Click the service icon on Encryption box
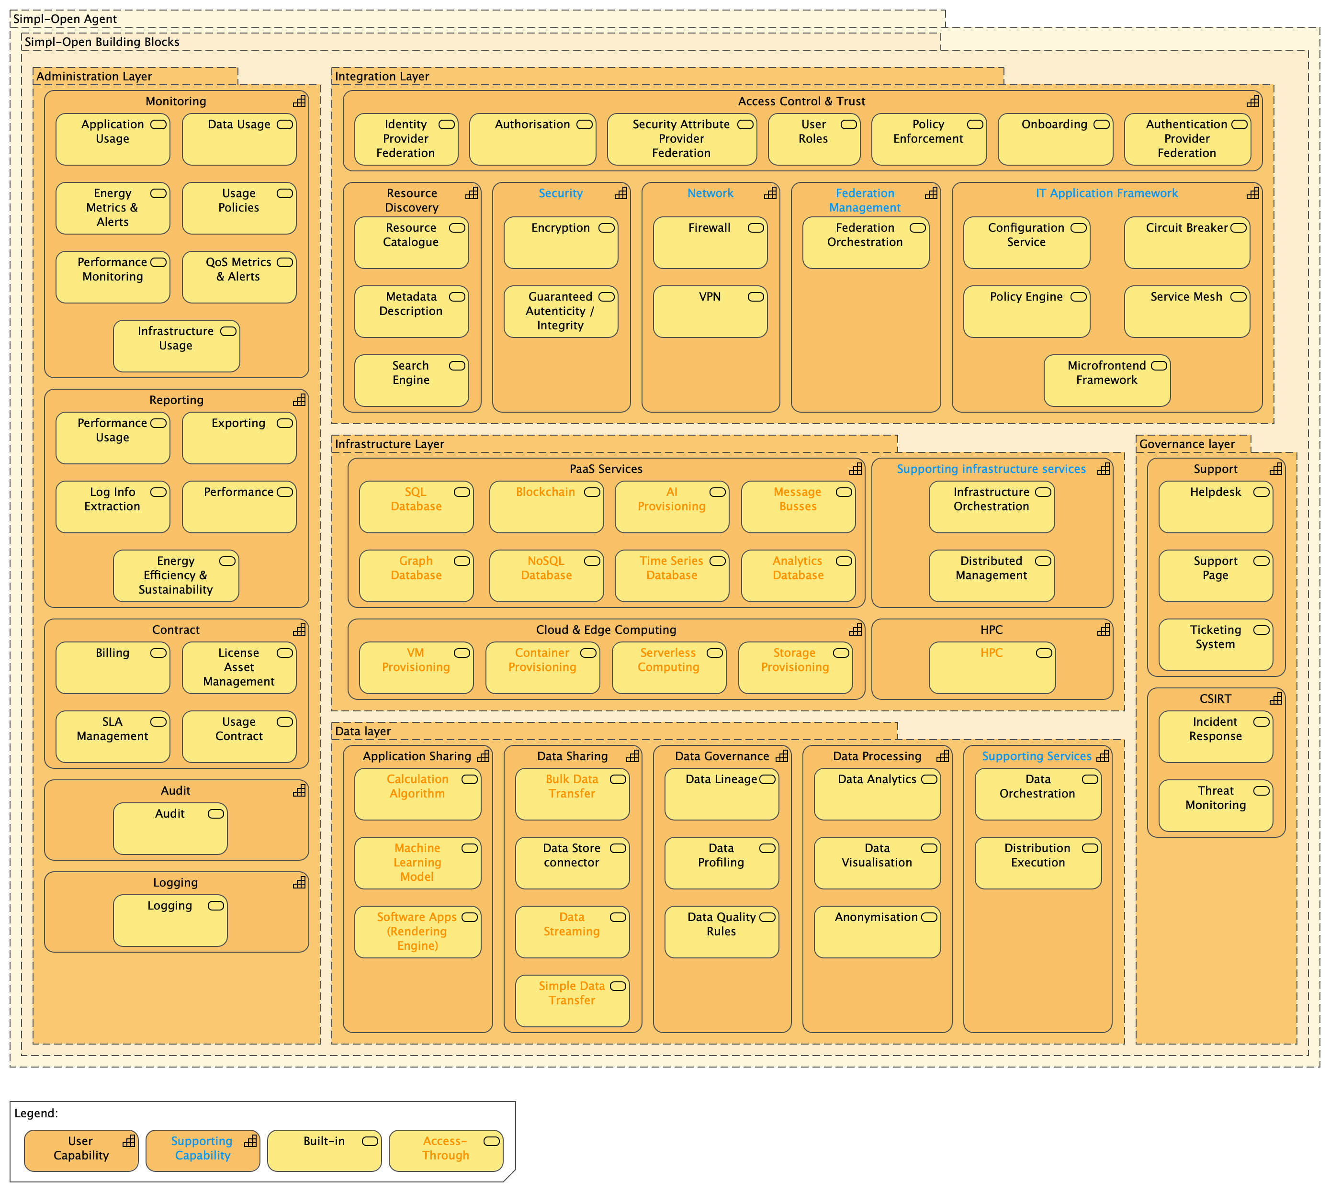 [607, 228]
